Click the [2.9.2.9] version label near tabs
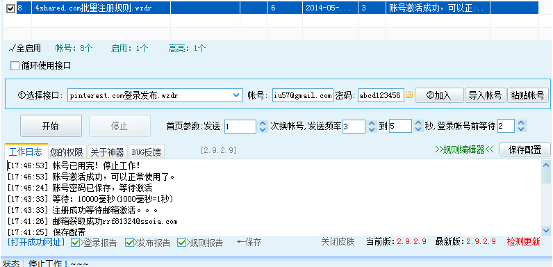This screenshot has height=267, width=553. coord(219,150)
